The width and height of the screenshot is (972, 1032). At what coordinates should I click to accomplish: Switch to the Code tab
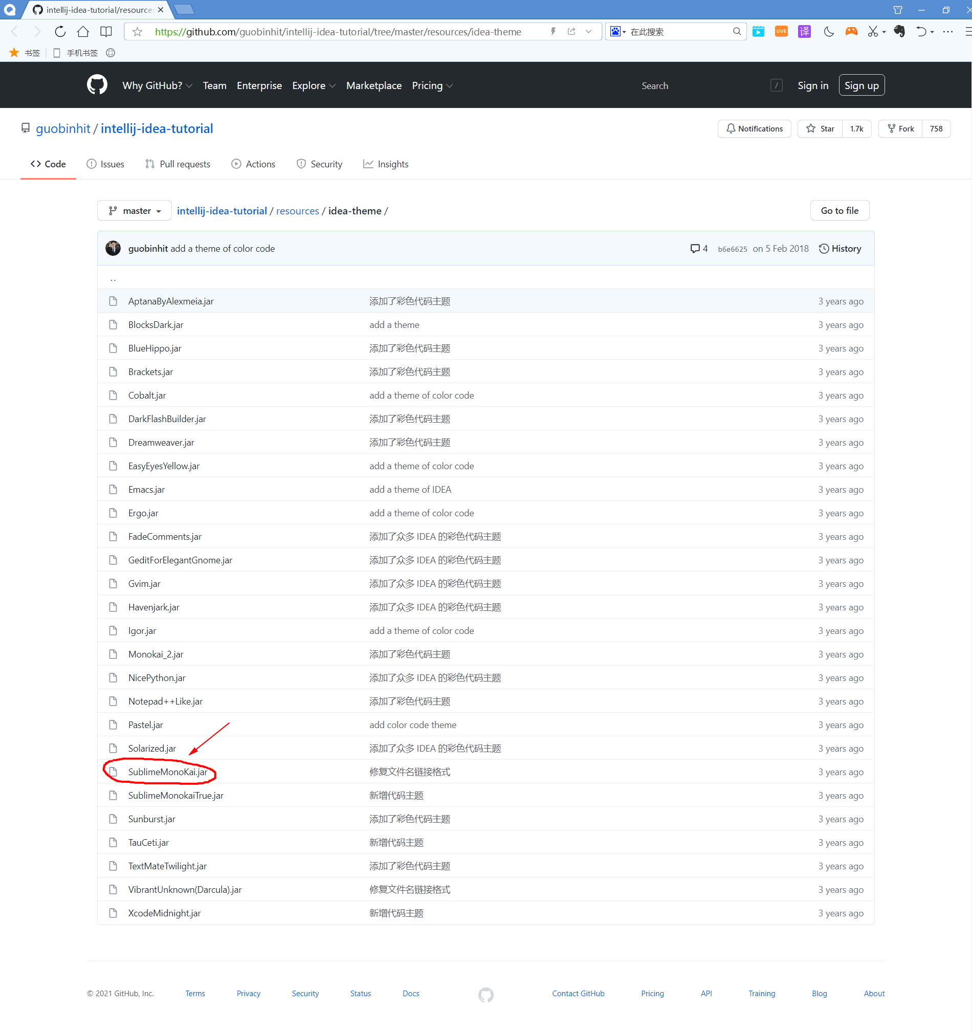click(48, 164)
